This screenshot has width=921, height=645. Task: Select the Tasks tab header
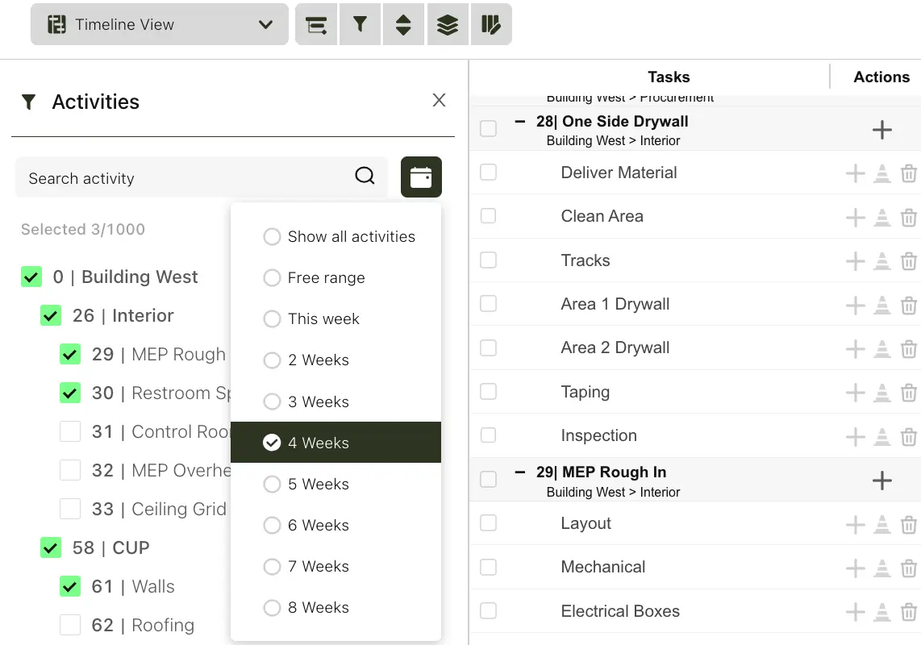(669, 77)
